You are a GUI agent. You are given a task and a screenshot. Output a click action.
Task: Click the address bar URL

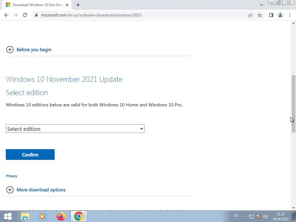(91, 15)
